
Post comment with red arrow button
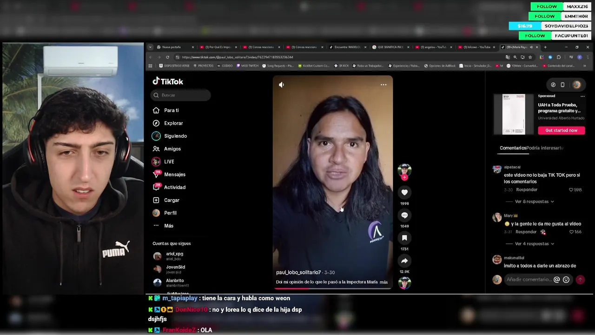[580, 280]
